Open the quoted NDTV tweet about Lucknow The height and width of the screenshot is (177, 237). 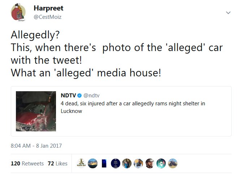pyautogui.click(x=121, y=111)
